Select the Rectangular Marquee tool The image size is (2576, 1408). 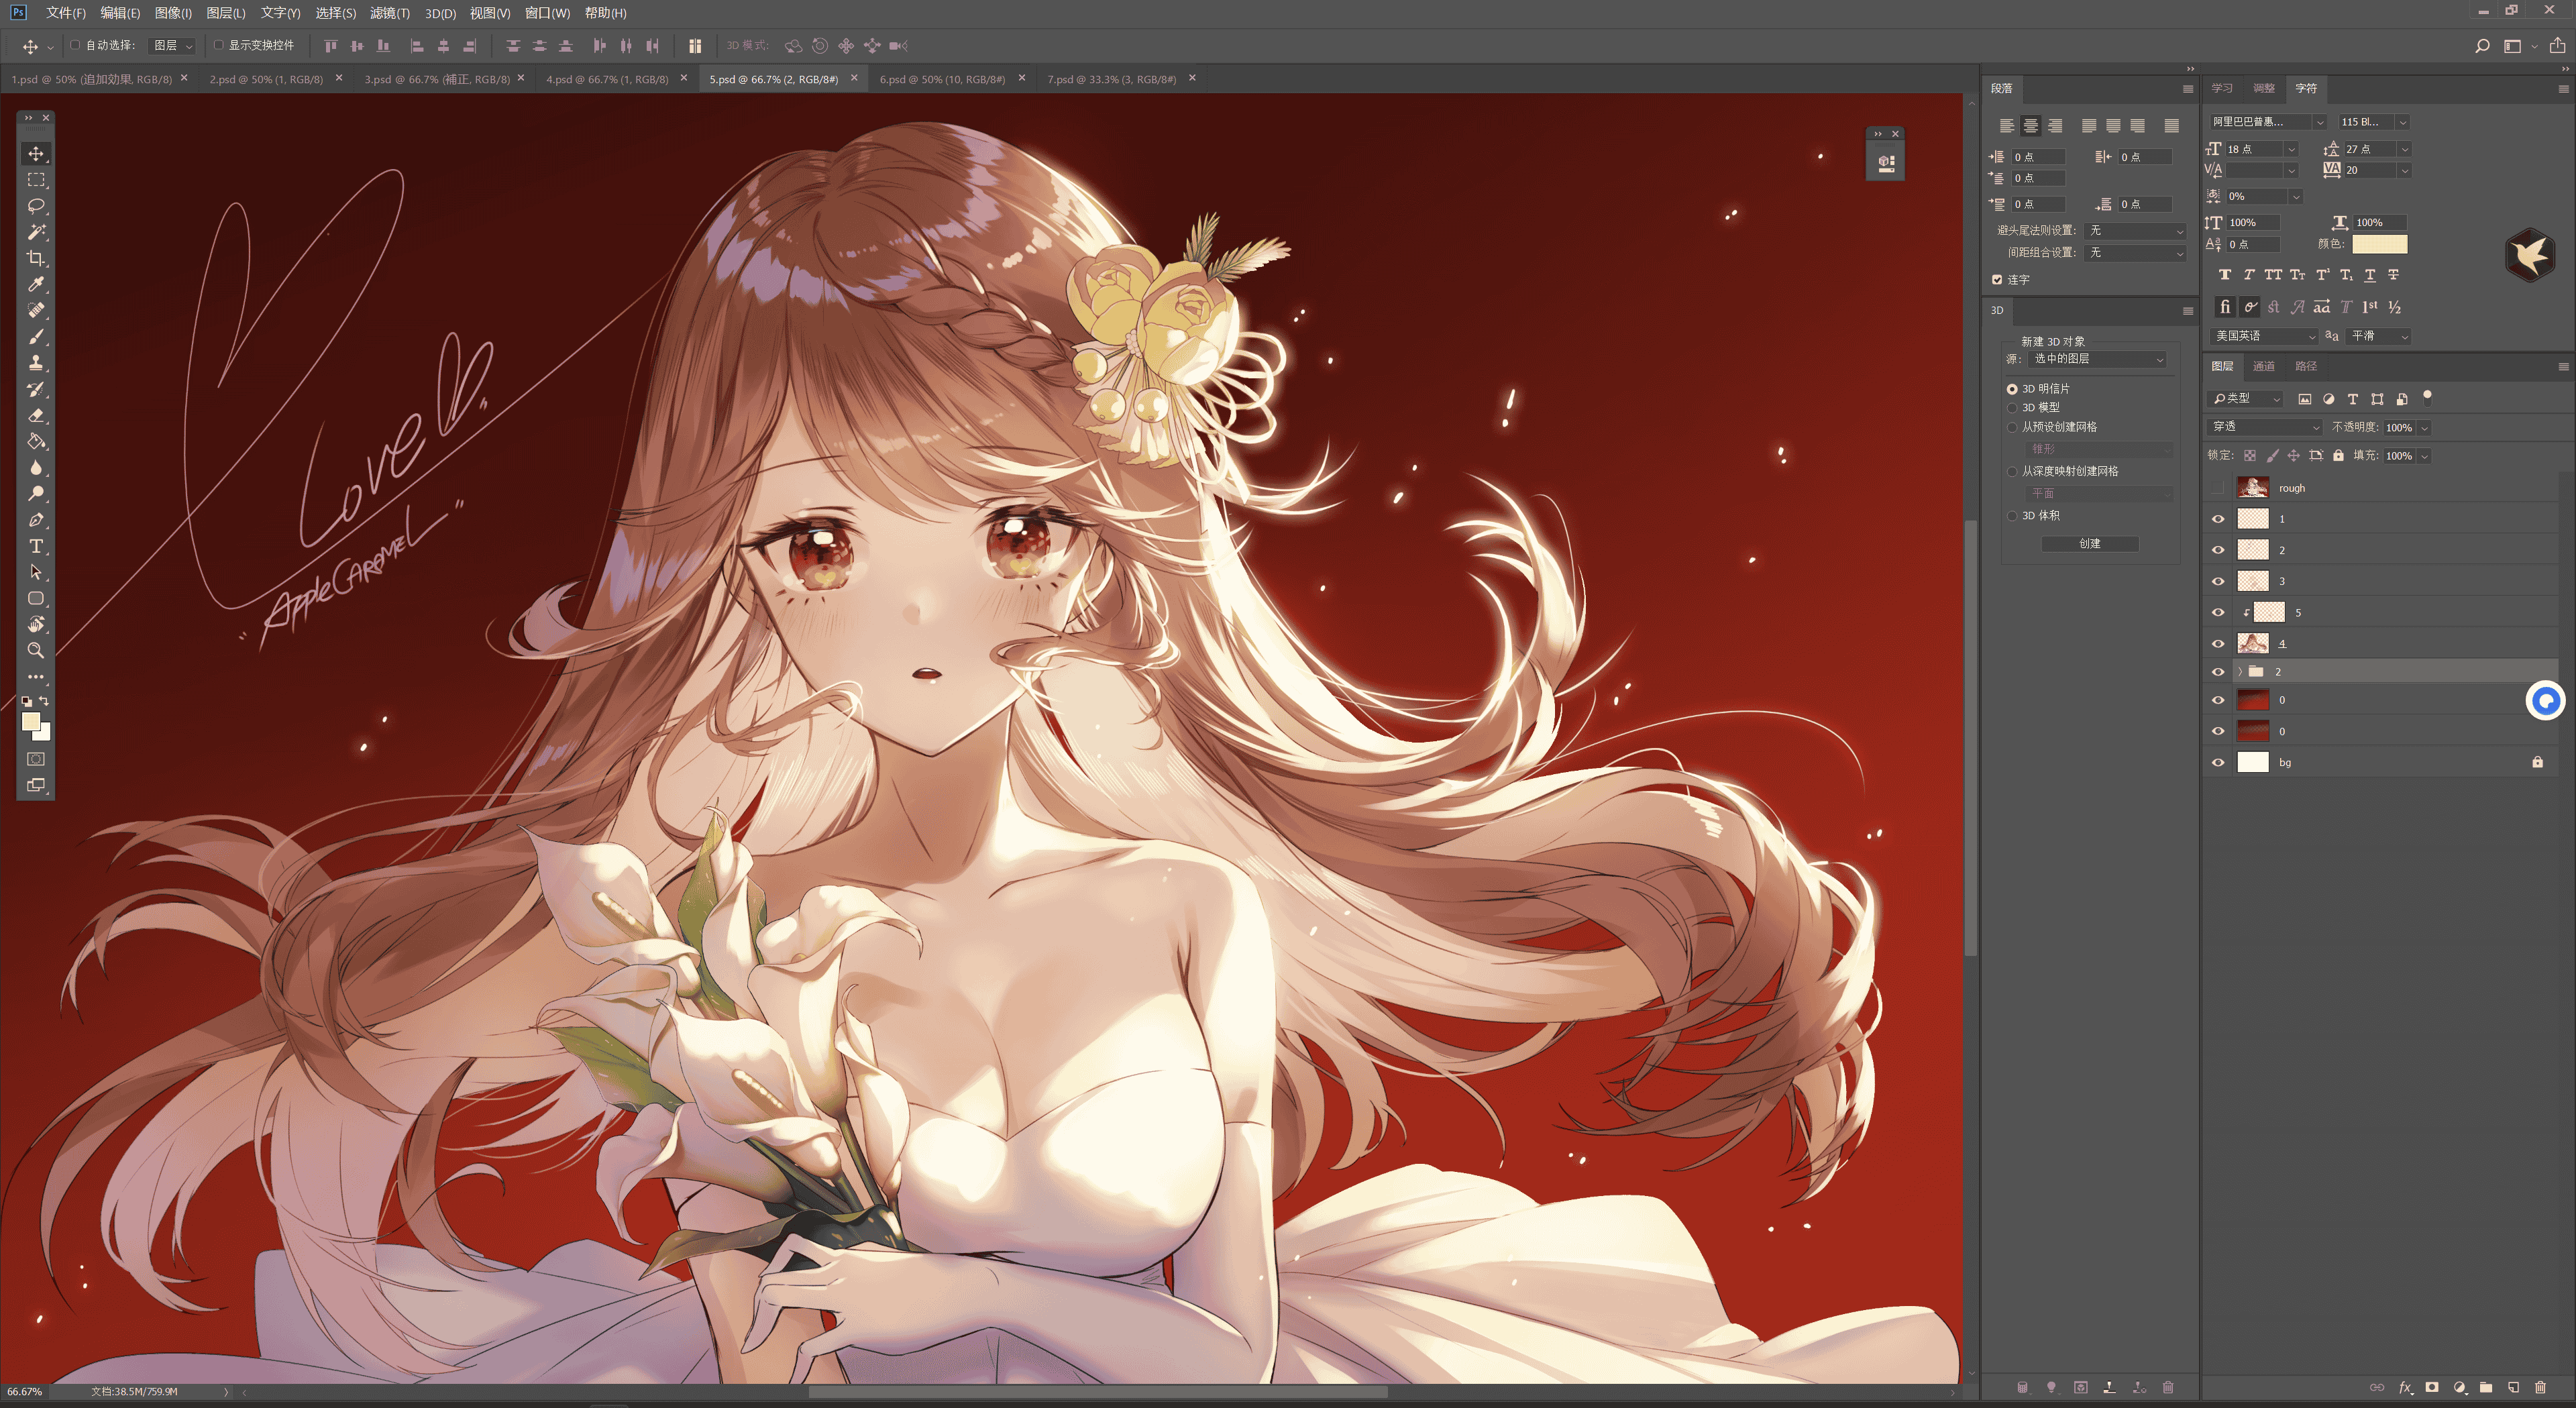pyautogui.click(x=36, y=180)
